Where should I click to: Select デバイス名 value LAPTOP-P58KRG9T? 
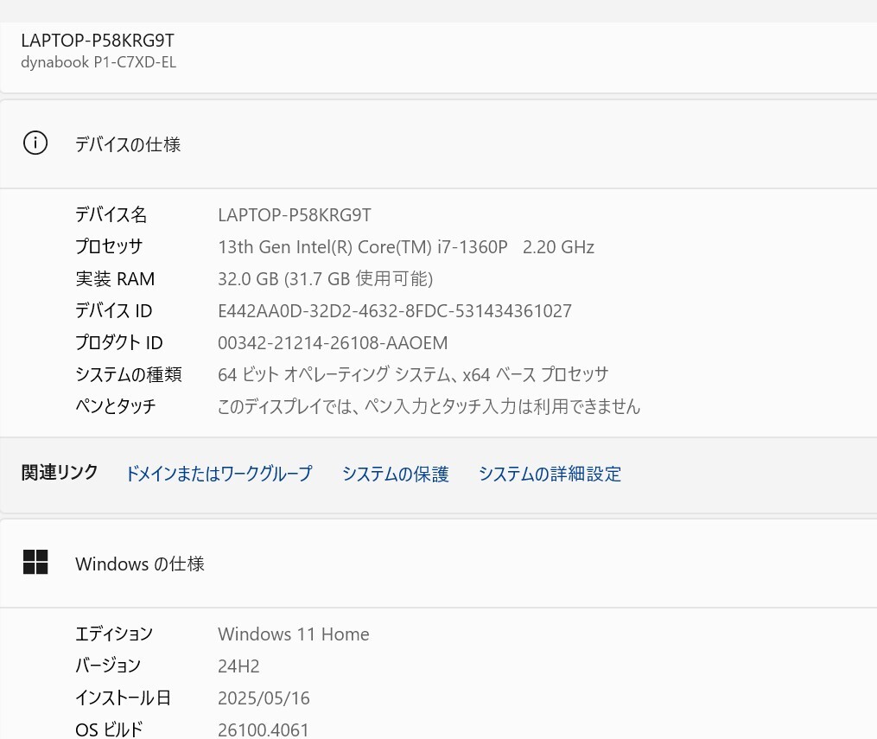click(x=295, y=215)
